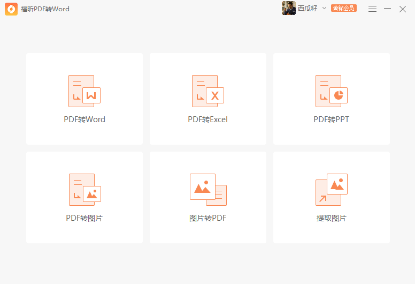This screenshot has width=415, height=284.
Task: Choose the 图片转PDF text label
Action: click(x=207, y=218)
